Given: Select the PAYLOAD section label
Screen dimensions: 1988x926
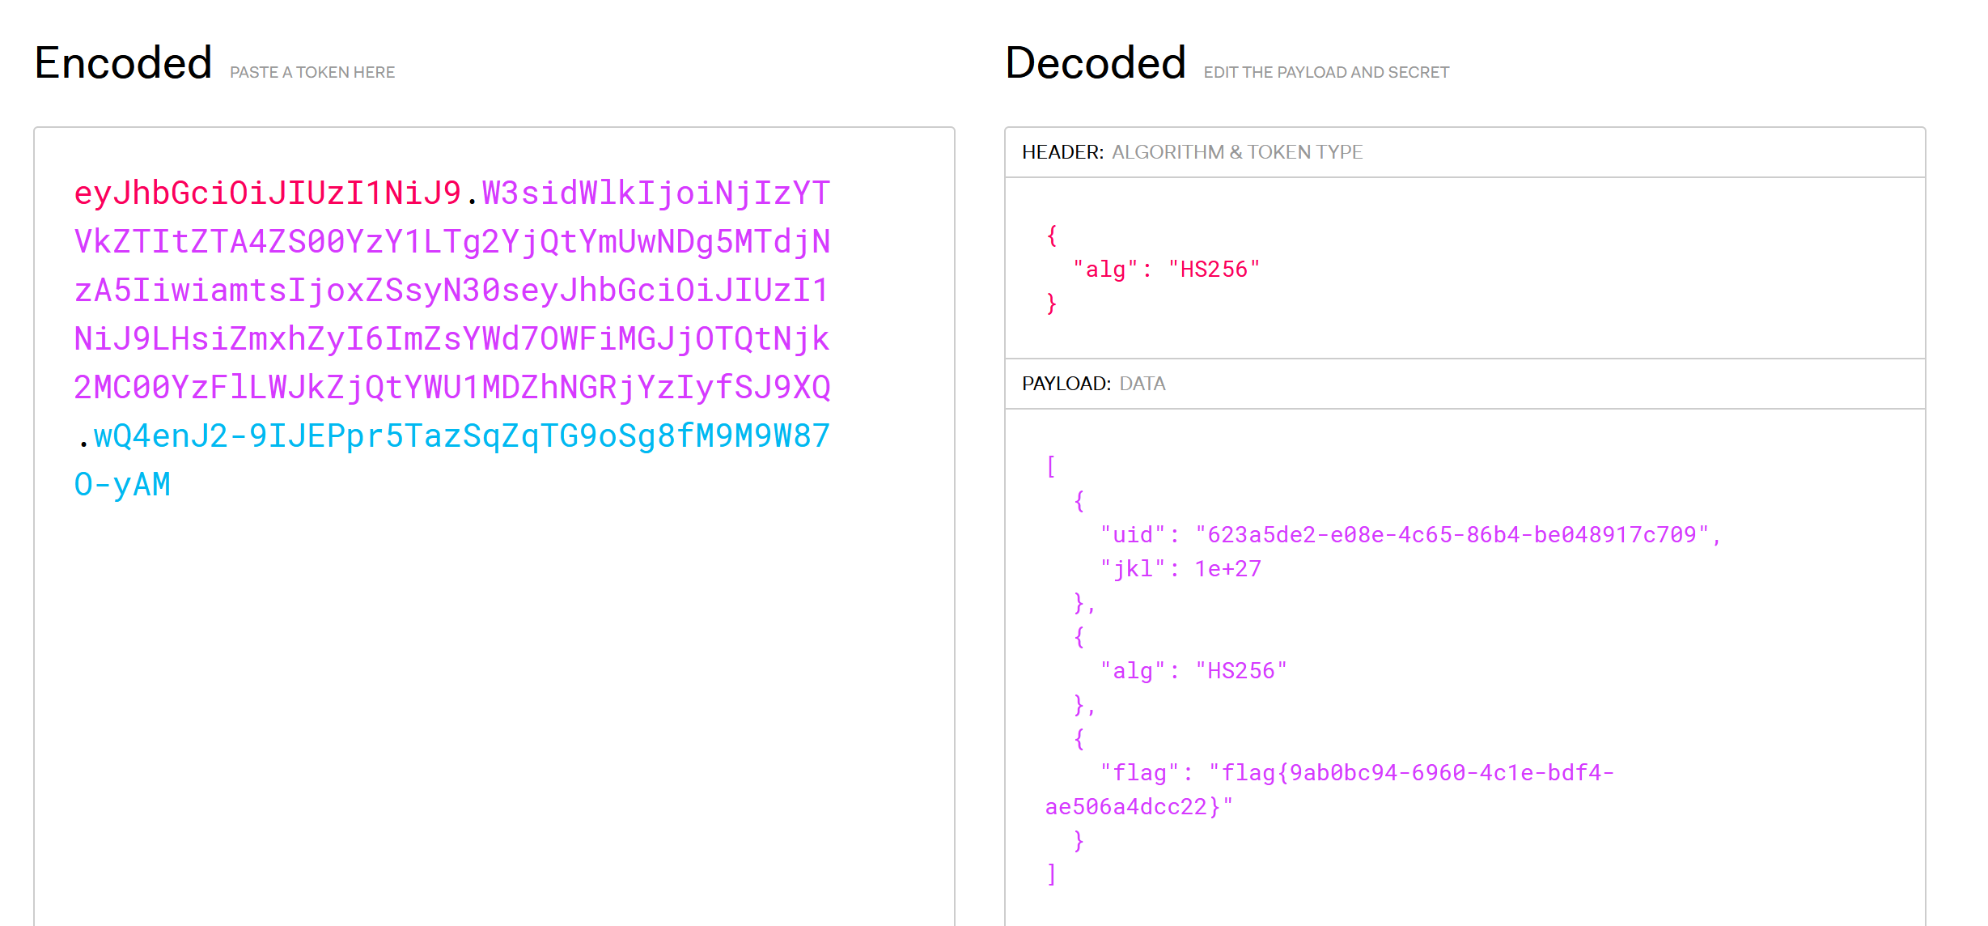Looking at the screenshot, I should [x=1064, y=383].
